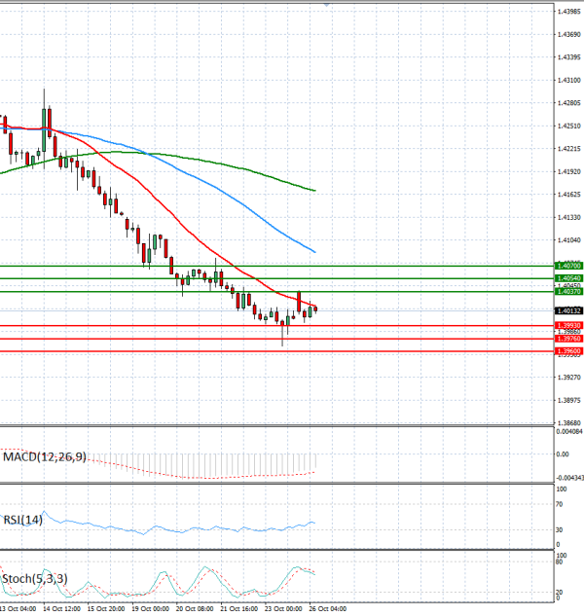Click the right end of the blue moving average
Image resolution: width=584 pixels, height=616 pixels.
coord(314,251)
